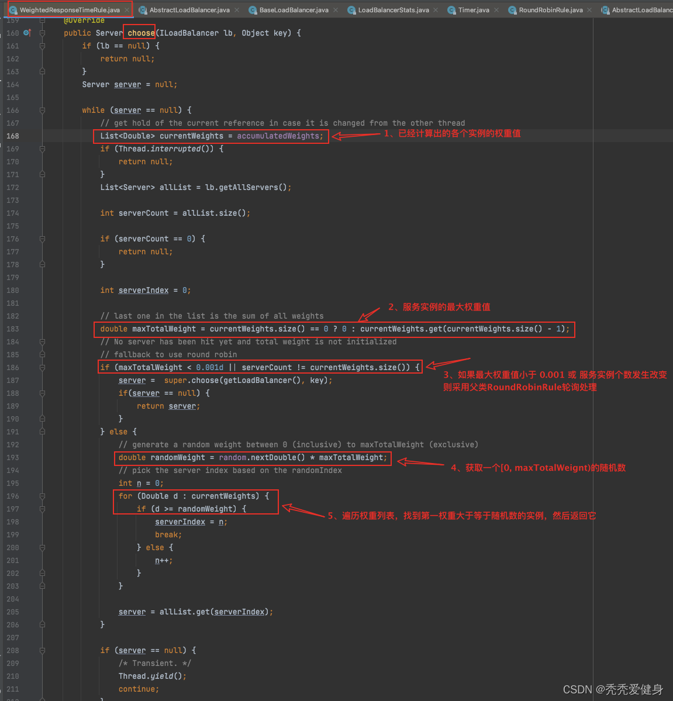Click the 0.001d literal on line 186
The width and height of the screenshot is (673, 701).
point(210,368)
